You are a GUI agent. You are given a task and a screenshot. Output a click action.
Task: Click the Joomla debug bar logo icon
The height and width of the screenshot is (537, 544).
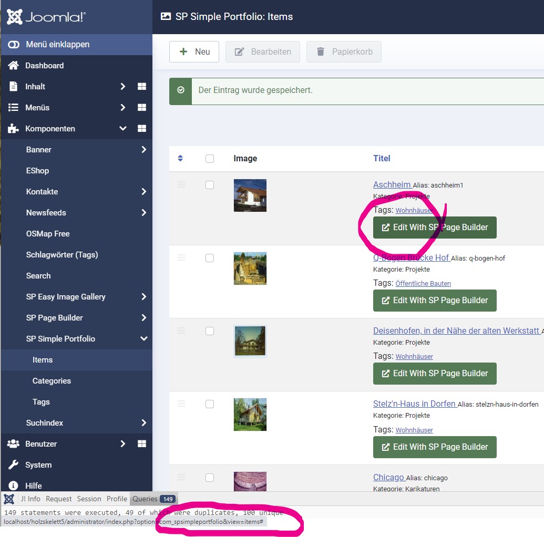click(9, 499)
